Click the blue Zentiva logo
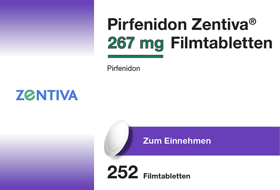This screenshot has height=190, width=280. [x=47, y=95]
